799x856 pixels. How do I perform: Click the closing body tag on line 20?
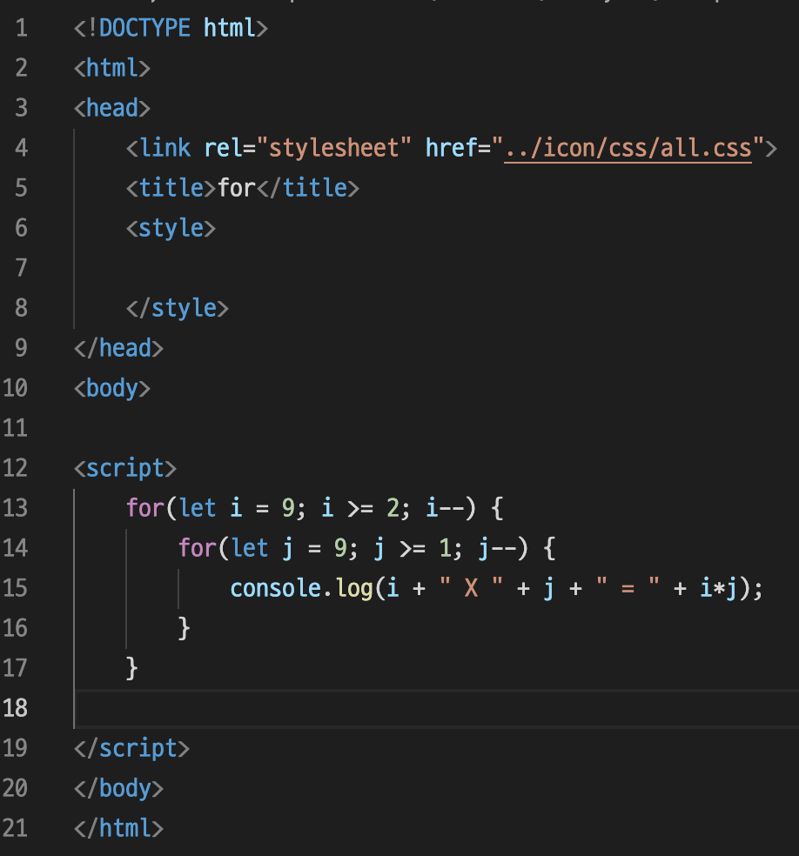pyautogui.click(x=118, y=788)
